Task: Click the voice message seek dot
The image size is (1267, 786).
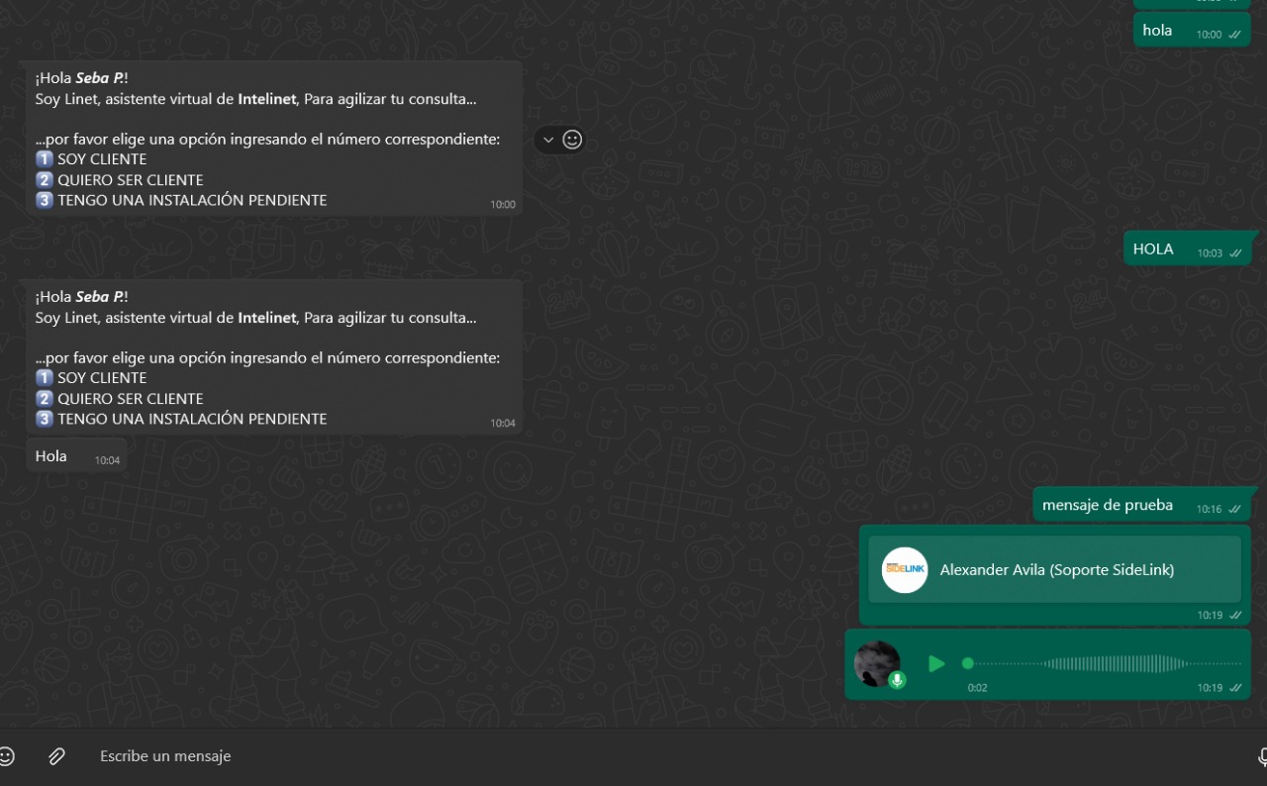Action: (x=968, y=663)
